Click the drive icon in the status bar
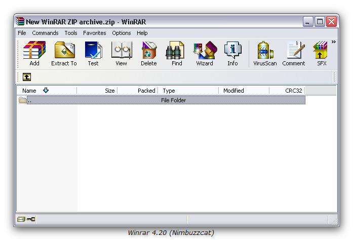Viewport: 353px width, 240px height. (x=21, y=219)
